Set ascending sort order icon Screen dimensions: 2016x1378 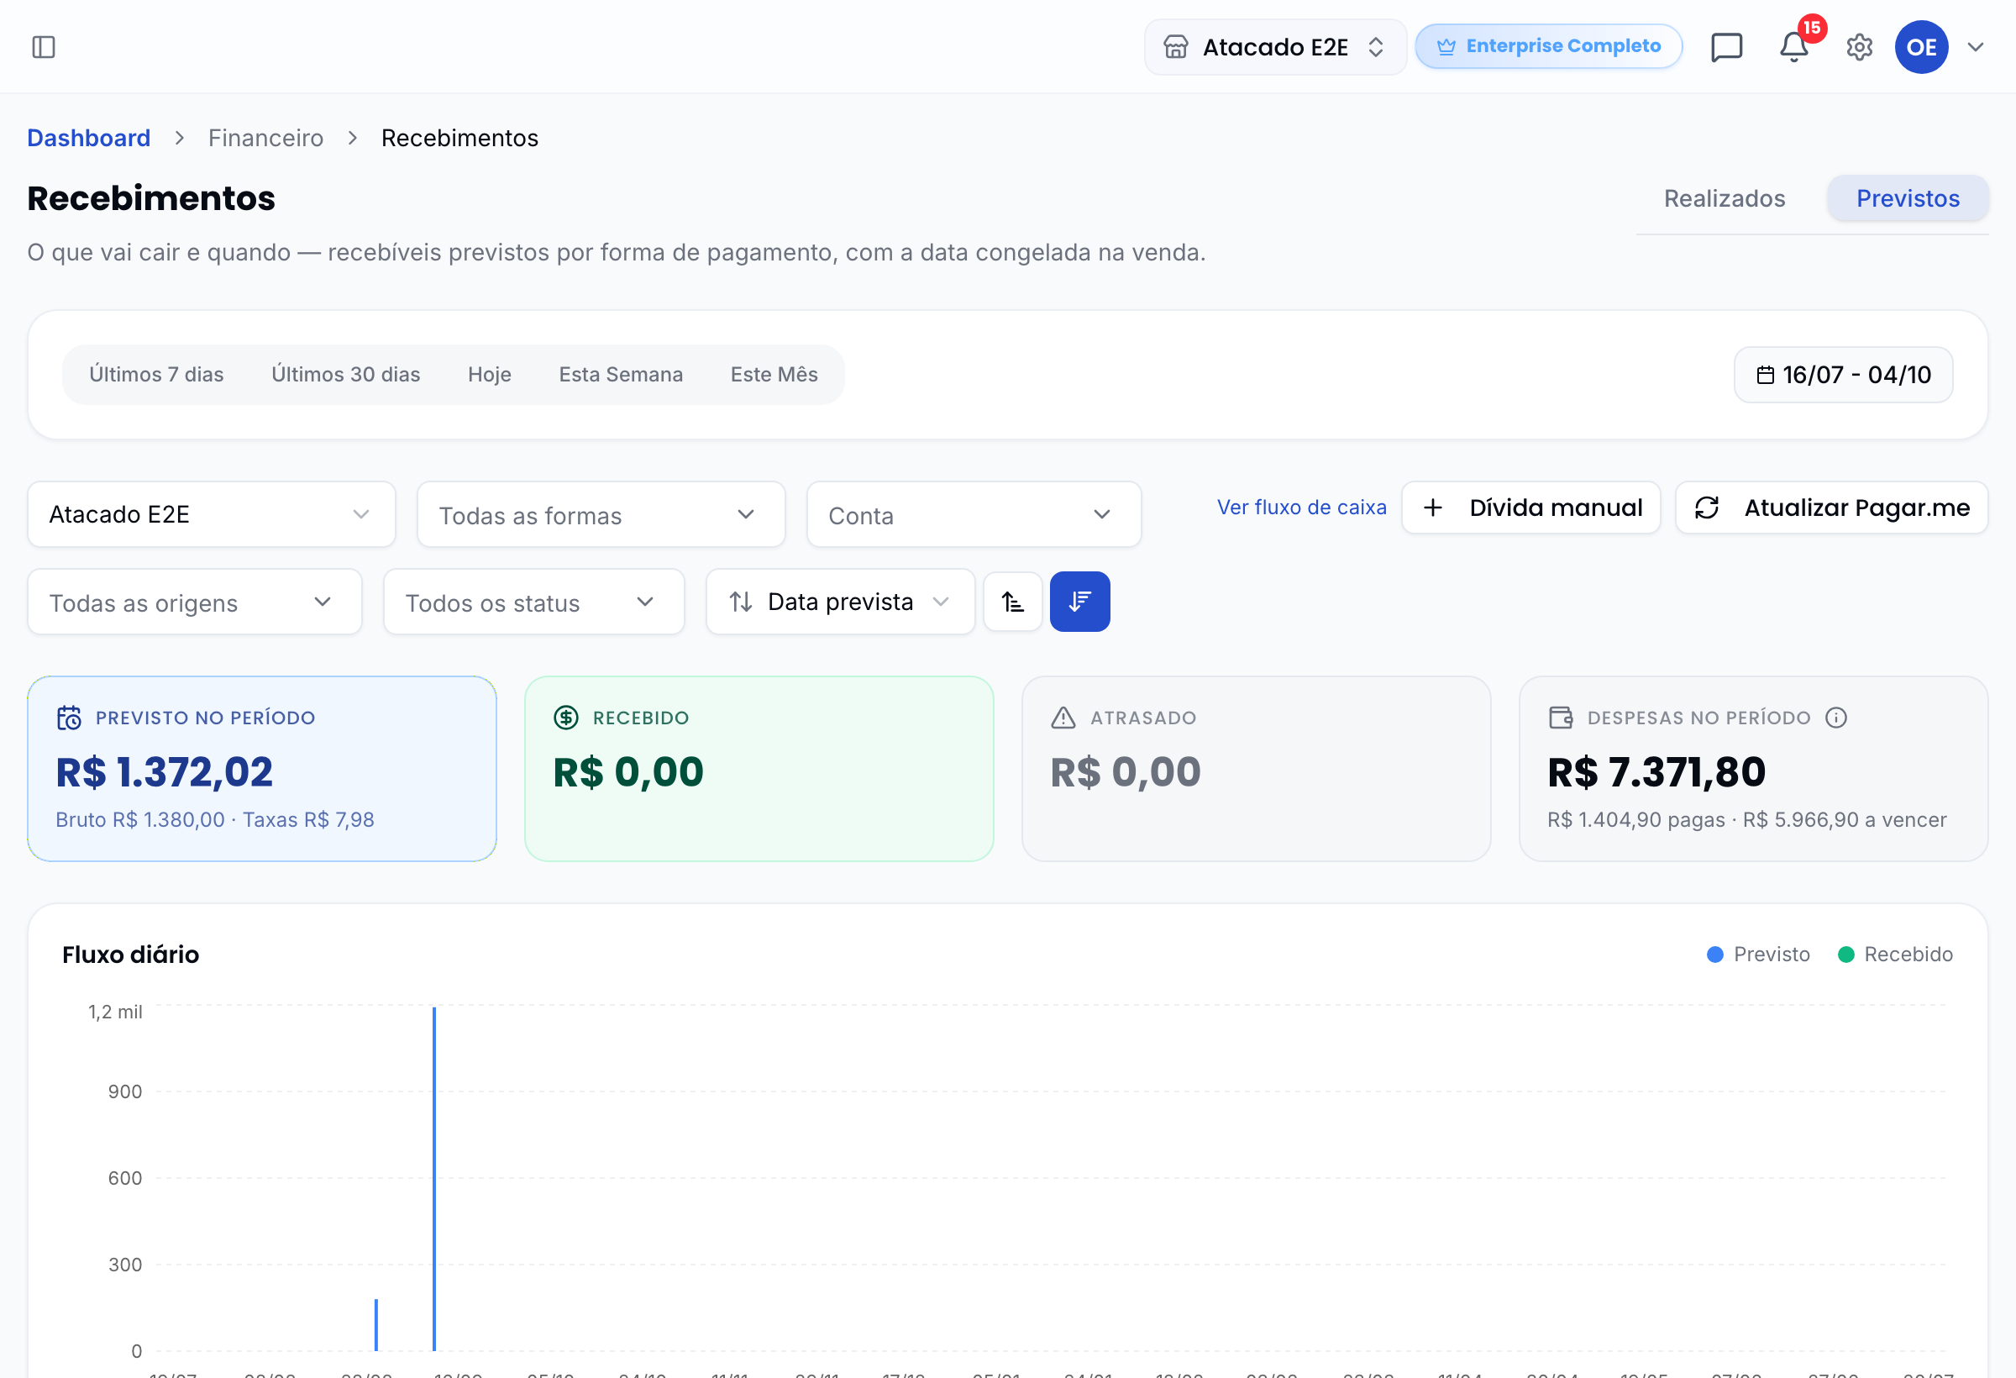tap(1012, 602)
